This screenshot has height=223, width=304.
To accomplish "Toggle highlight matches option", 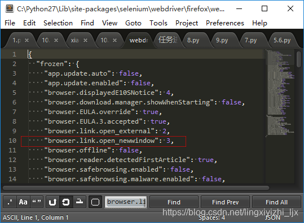I will [95, 202].
